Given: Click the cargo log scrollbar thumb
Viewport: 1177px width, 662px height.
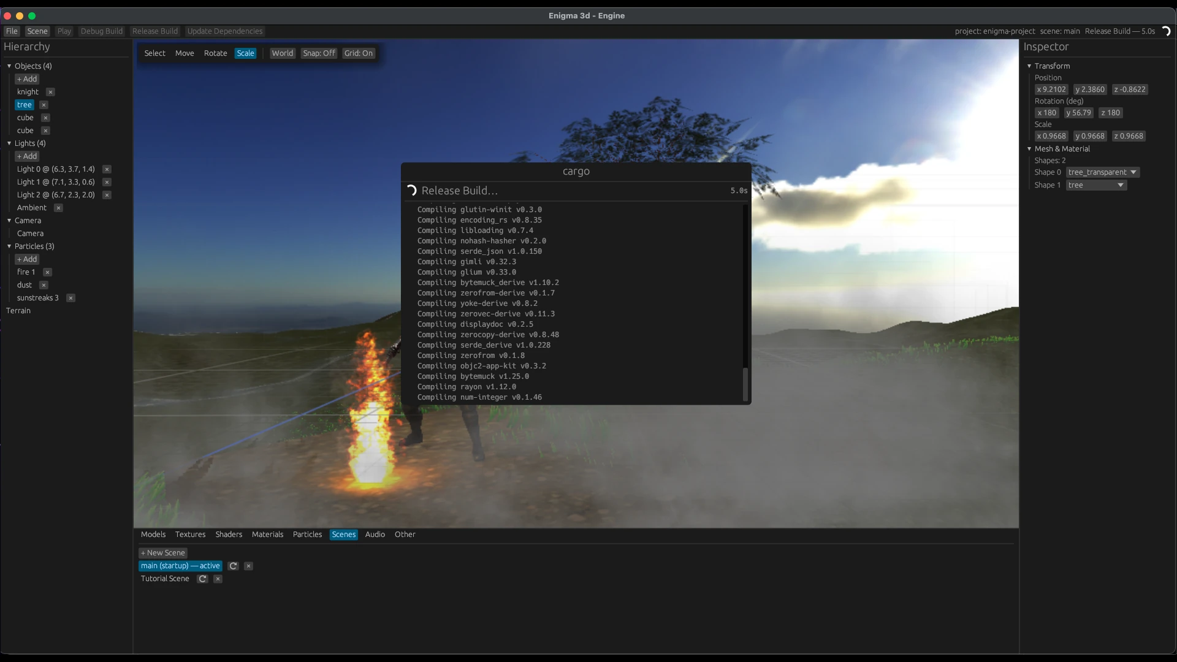Looking at the screenshot, I should [745, 384].
